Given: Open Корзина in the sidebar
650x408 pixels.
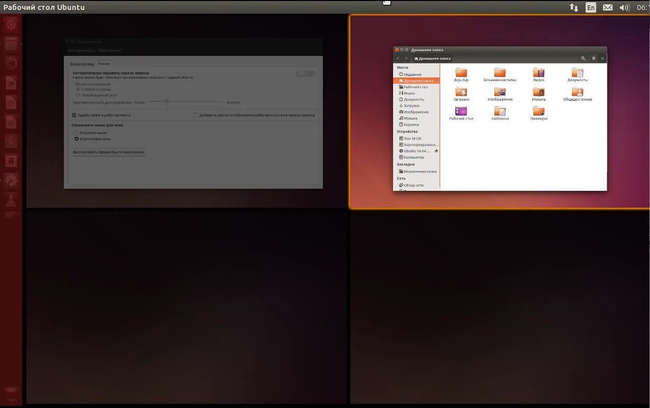Looking at the screenshot, I should click(x=417, y=125).
